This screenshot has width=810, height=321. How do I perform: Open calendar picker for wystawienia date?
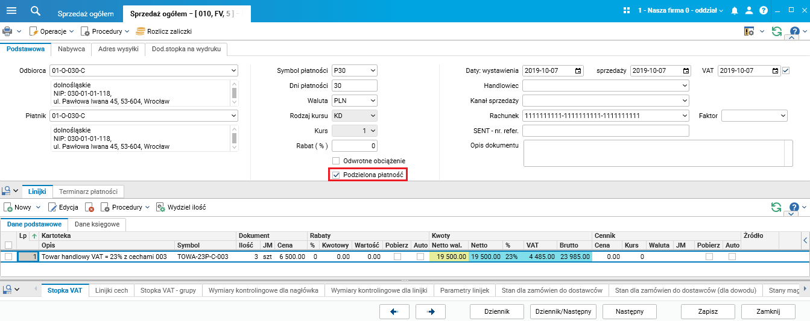click(579, 70)
